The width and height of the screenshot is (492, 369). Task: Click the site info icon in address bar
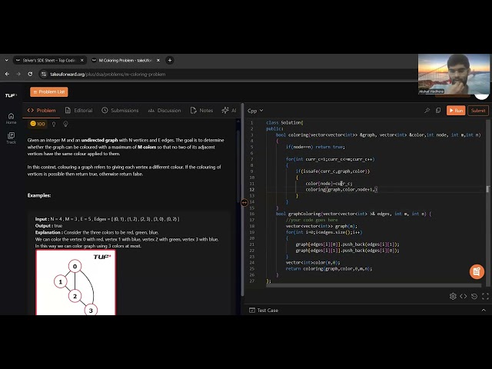[x=44, y=74]
